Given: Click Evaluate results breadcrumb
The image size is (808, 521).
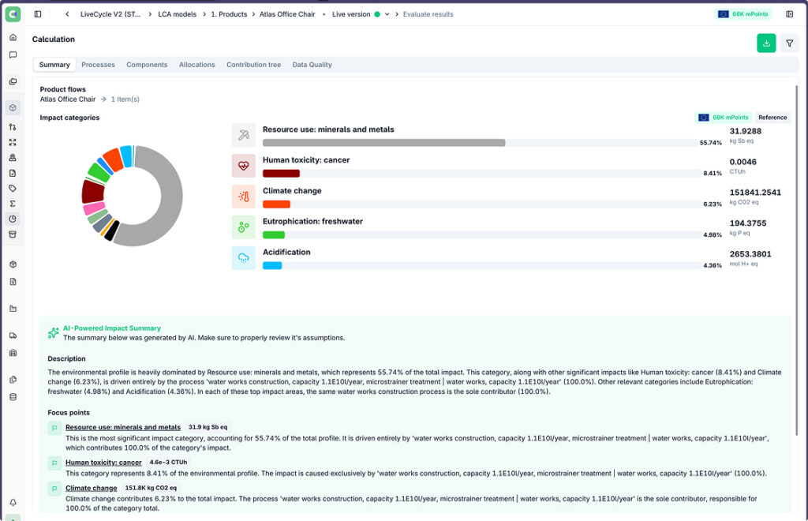Looking at the screenshot, I should pos(428,14).
